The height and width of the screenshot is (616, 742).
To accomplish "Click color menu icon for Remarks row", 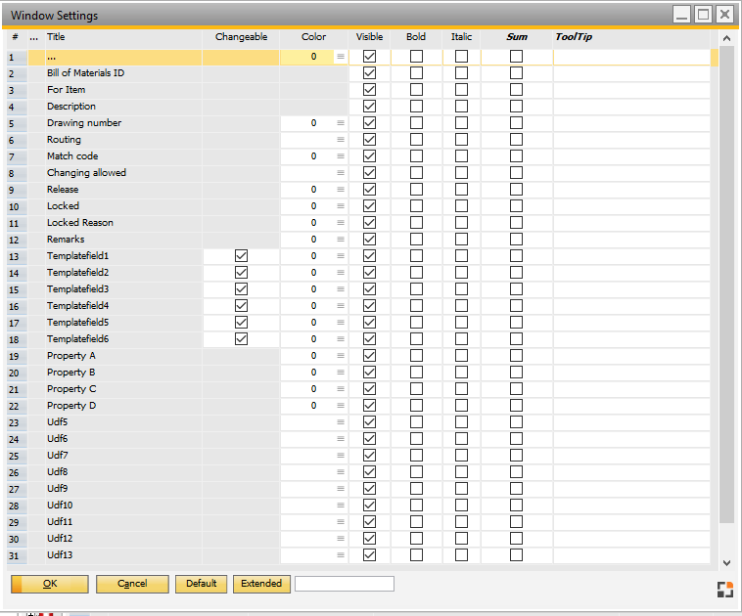I will 341,240.
